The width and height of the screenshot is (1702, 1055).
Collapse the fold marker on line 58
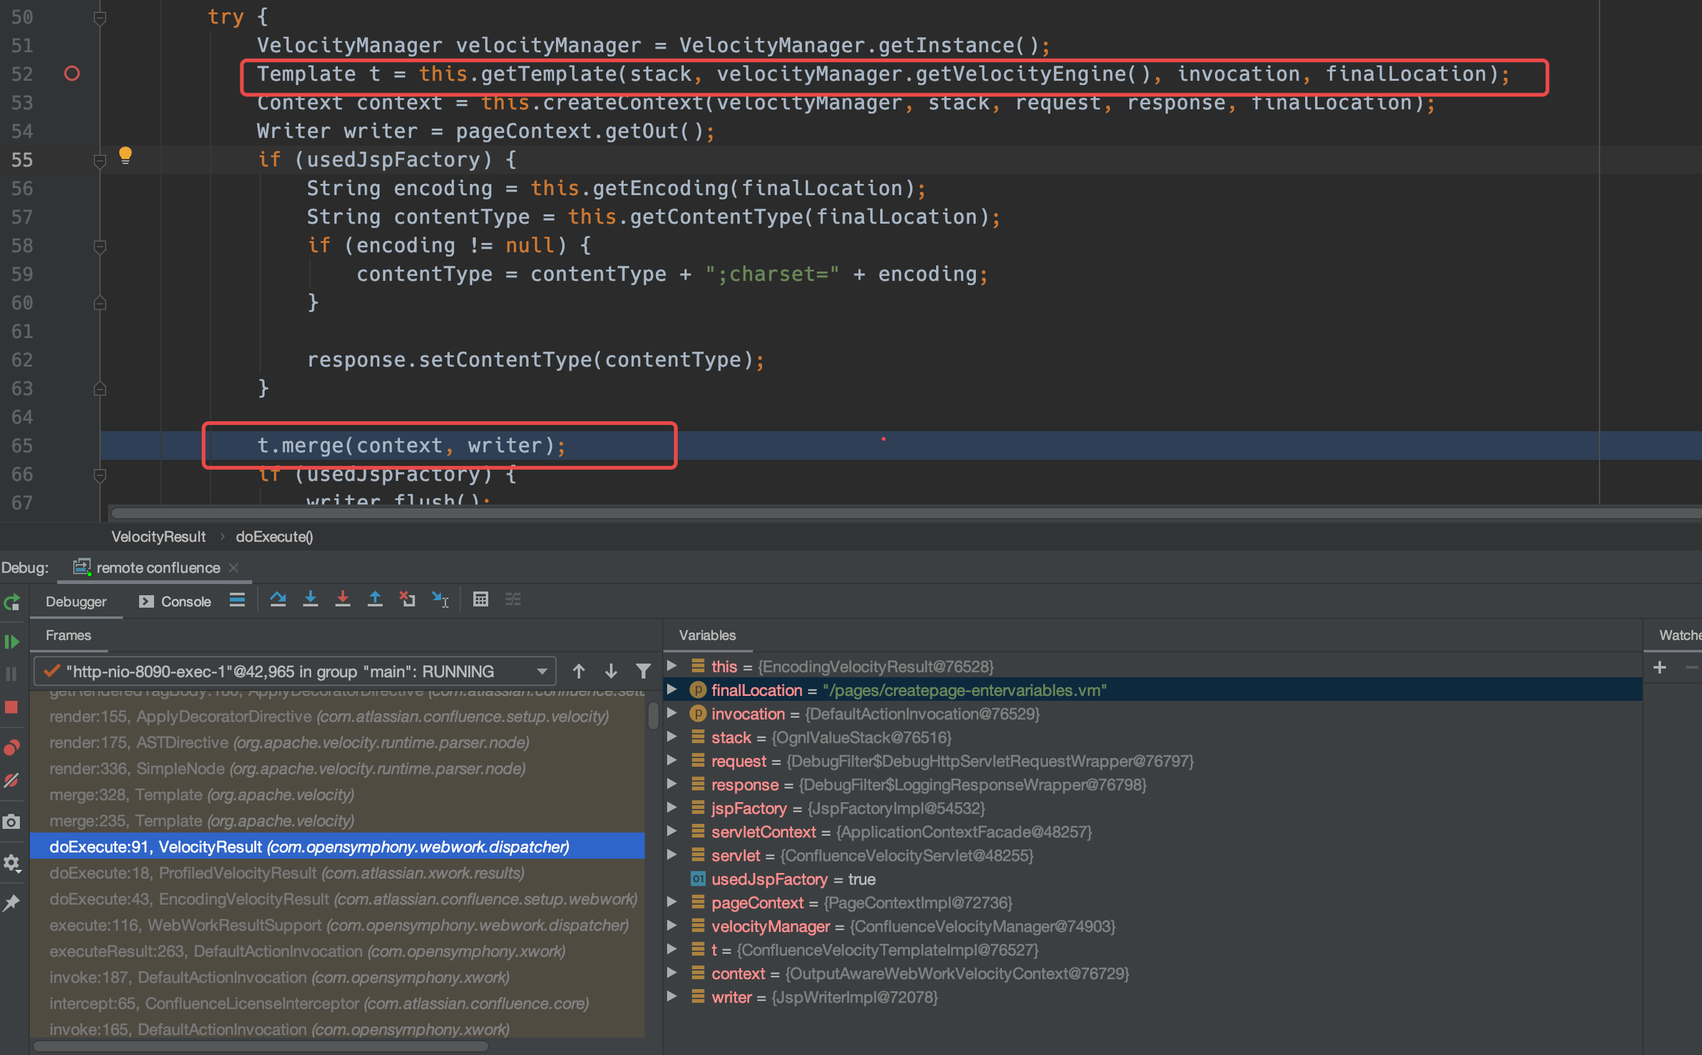click(100, 246)
